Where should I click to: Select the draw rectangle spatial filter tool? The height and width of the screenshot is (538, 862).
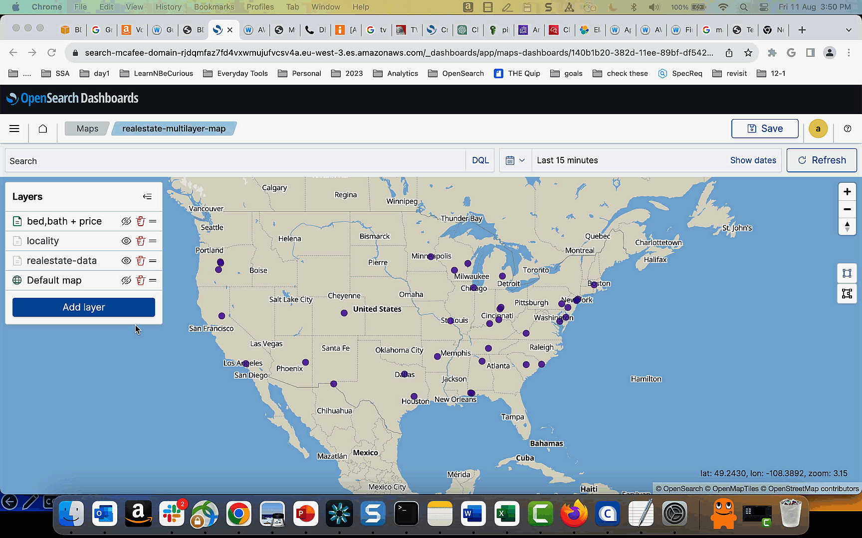click(x=847, y=273)
